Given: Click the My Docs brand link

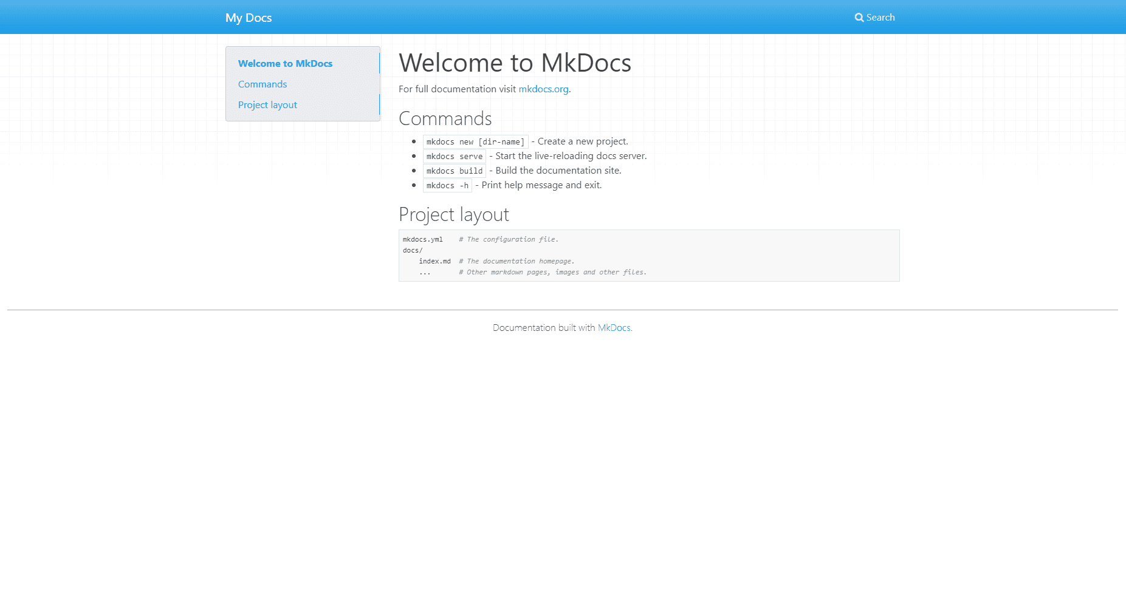Looking at the screenshot, I should click(249, 18).
